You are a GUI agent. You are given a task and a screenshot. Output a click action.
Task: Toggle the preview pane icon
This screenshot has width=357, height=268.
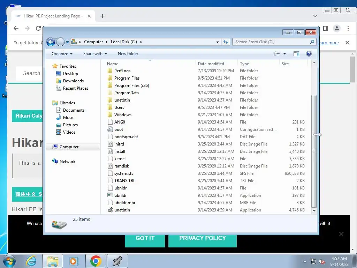point(296,54)
